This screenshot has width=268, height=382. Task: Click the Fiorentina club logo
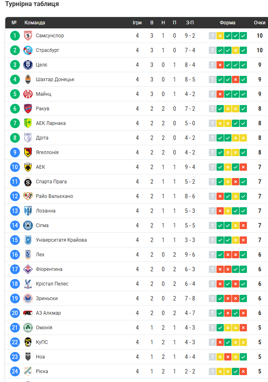[28, 269]
